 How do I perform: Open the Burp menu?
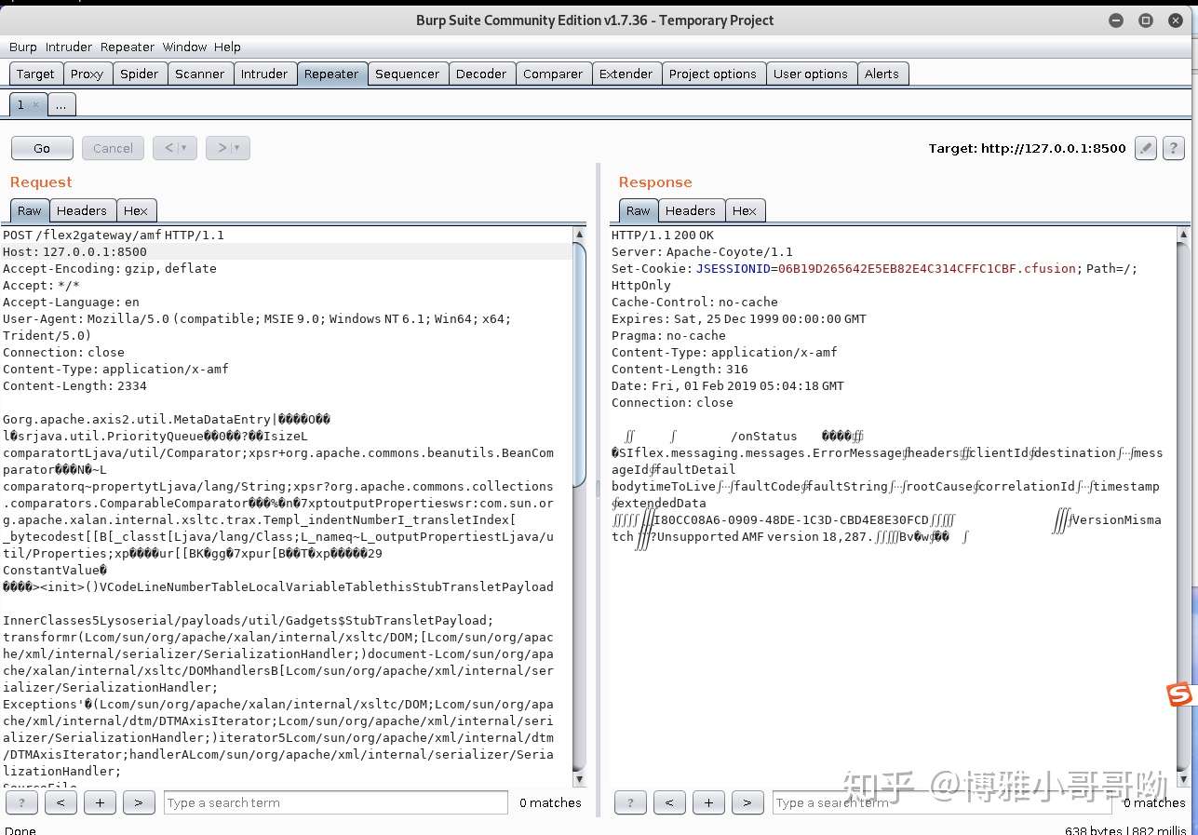tap(23, 47)
